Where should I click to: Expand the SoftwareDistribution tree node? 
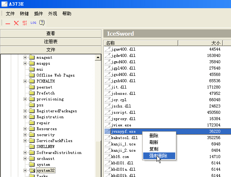tap(25, 152)
